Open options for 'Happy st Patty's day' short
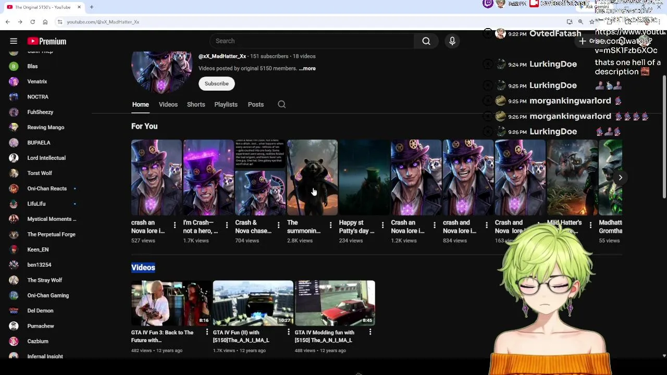 [382, 225]
